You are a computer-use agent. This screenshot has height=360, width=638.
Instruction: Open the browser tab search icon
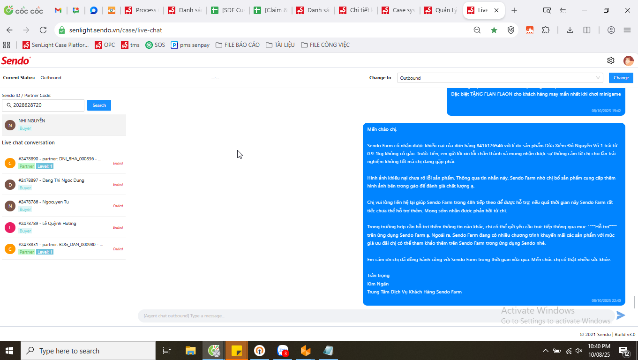click(x=547, y=10)
